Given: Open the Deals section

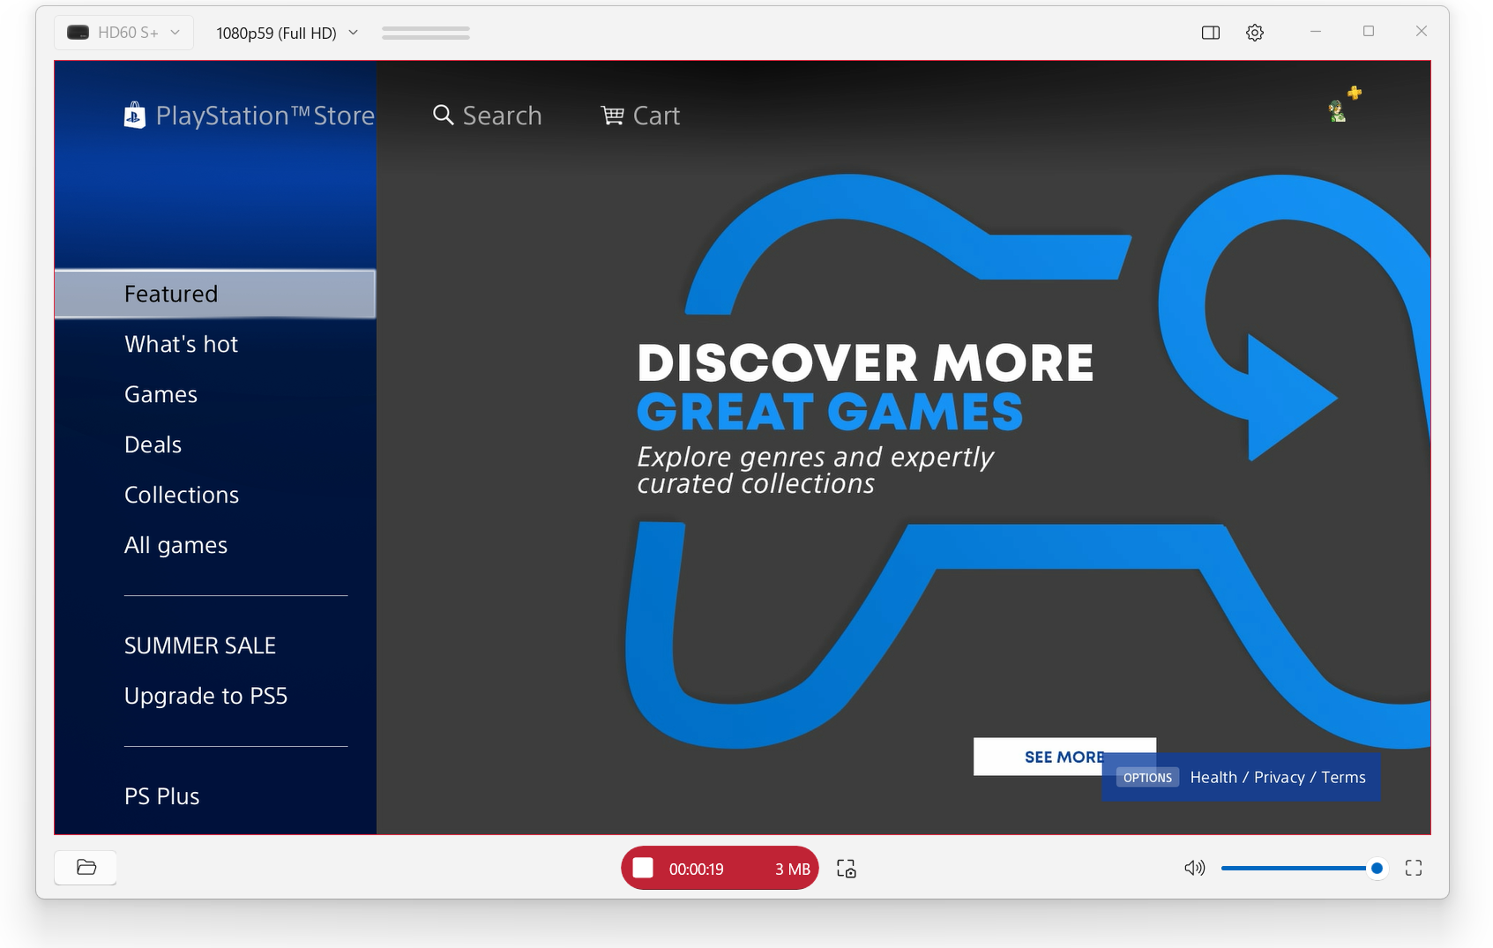Looking at the screenshot, I should coord(152,444).
